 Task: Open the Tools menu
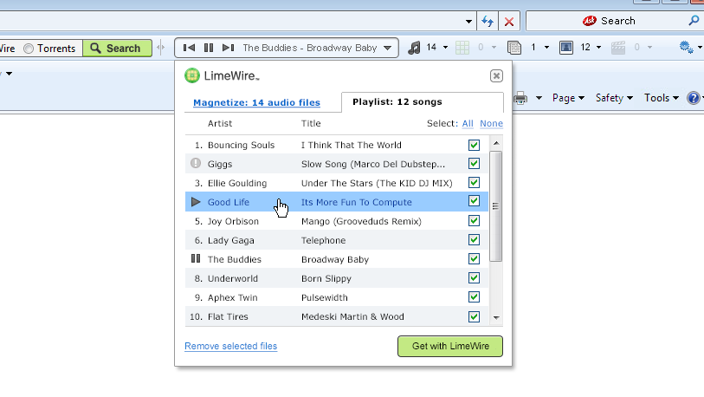click(662, 98)
